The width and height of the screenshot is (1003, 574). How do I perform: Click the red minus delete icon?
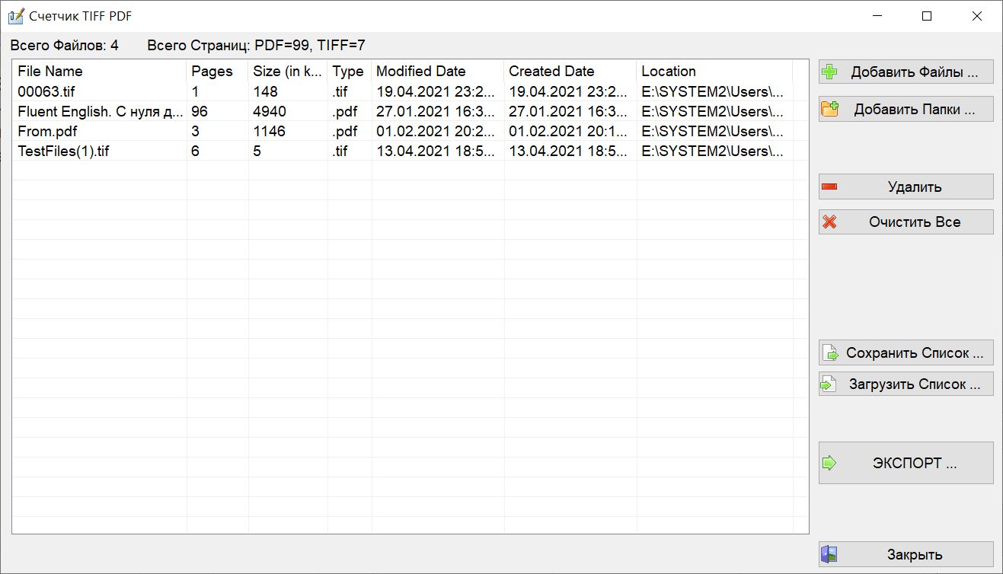pyautogui.click(x=830, y=187)
